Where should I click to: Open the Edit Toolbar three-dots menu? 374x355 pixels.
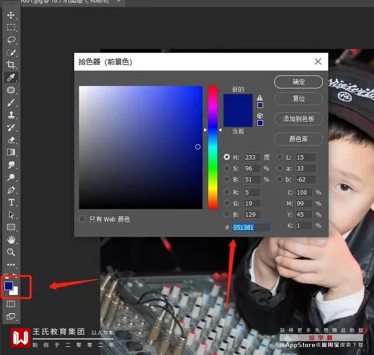pyautogui.click(x=11, y=265)
